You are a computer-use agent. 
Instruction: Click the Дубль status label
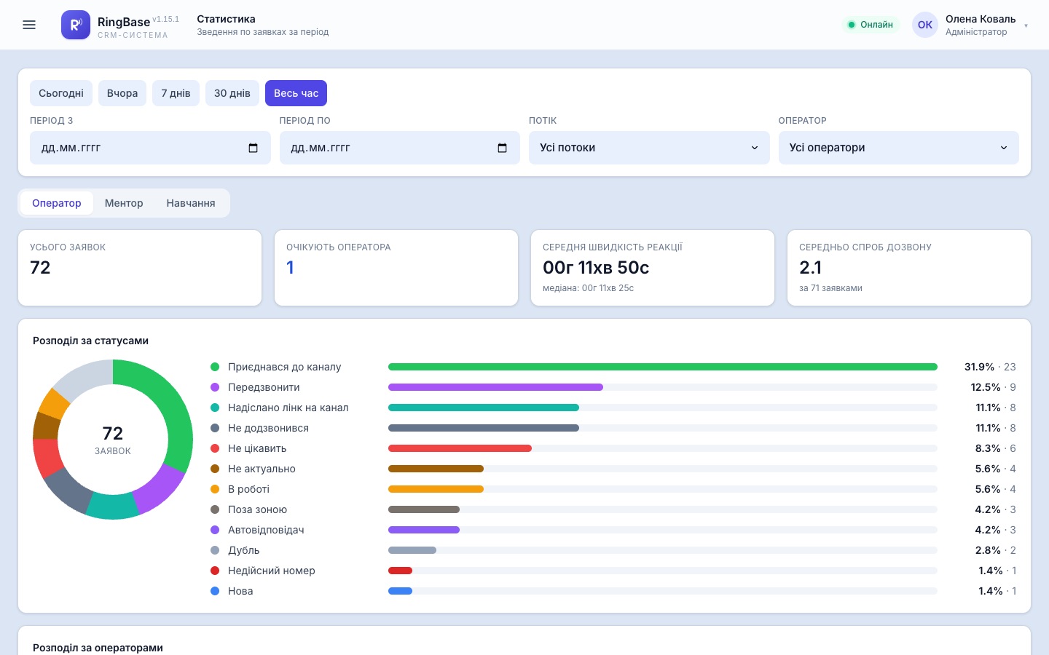[244, 550]
